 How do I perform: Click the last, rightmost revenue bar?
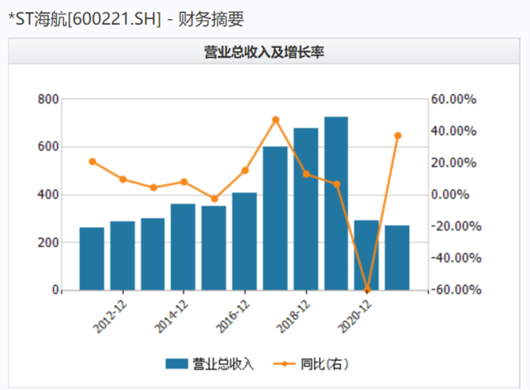397,258
